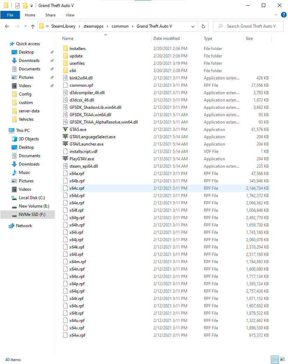Viewport: 288px width, 364px height.
Task: Click the x64 folder icon
Action: [65, 71]
